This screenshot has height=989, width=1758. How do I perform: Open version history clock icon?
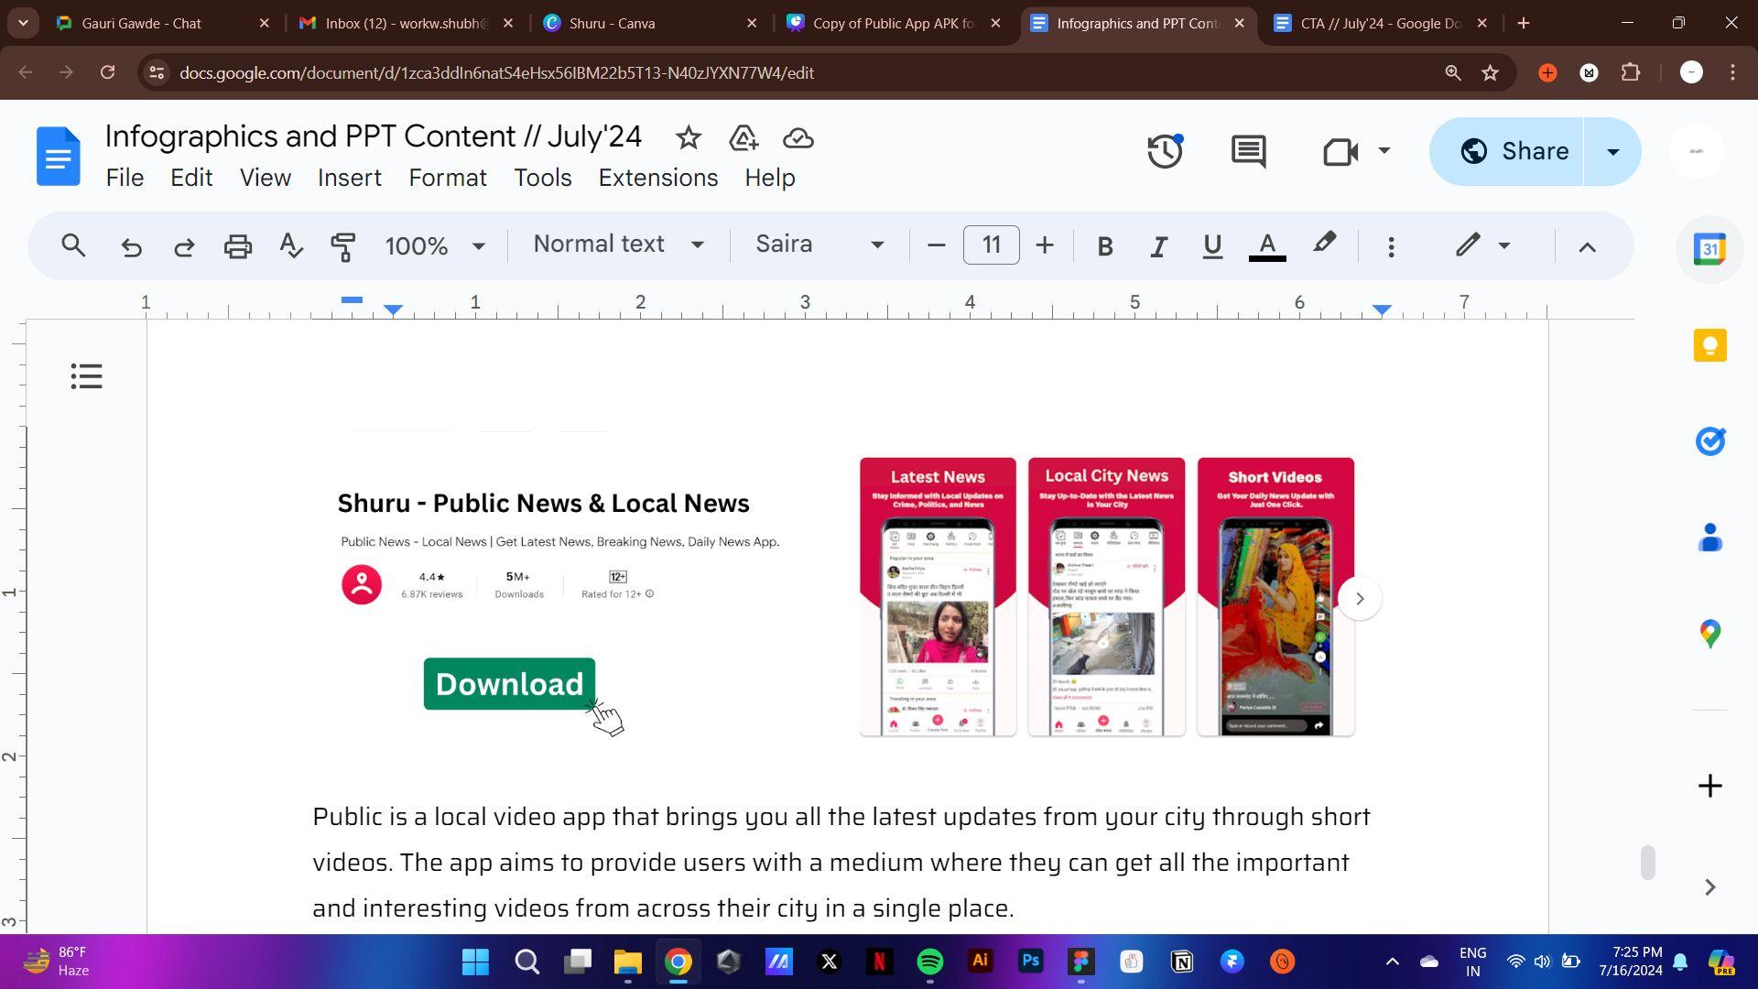pyautogui.click(x=1164, y=151)
